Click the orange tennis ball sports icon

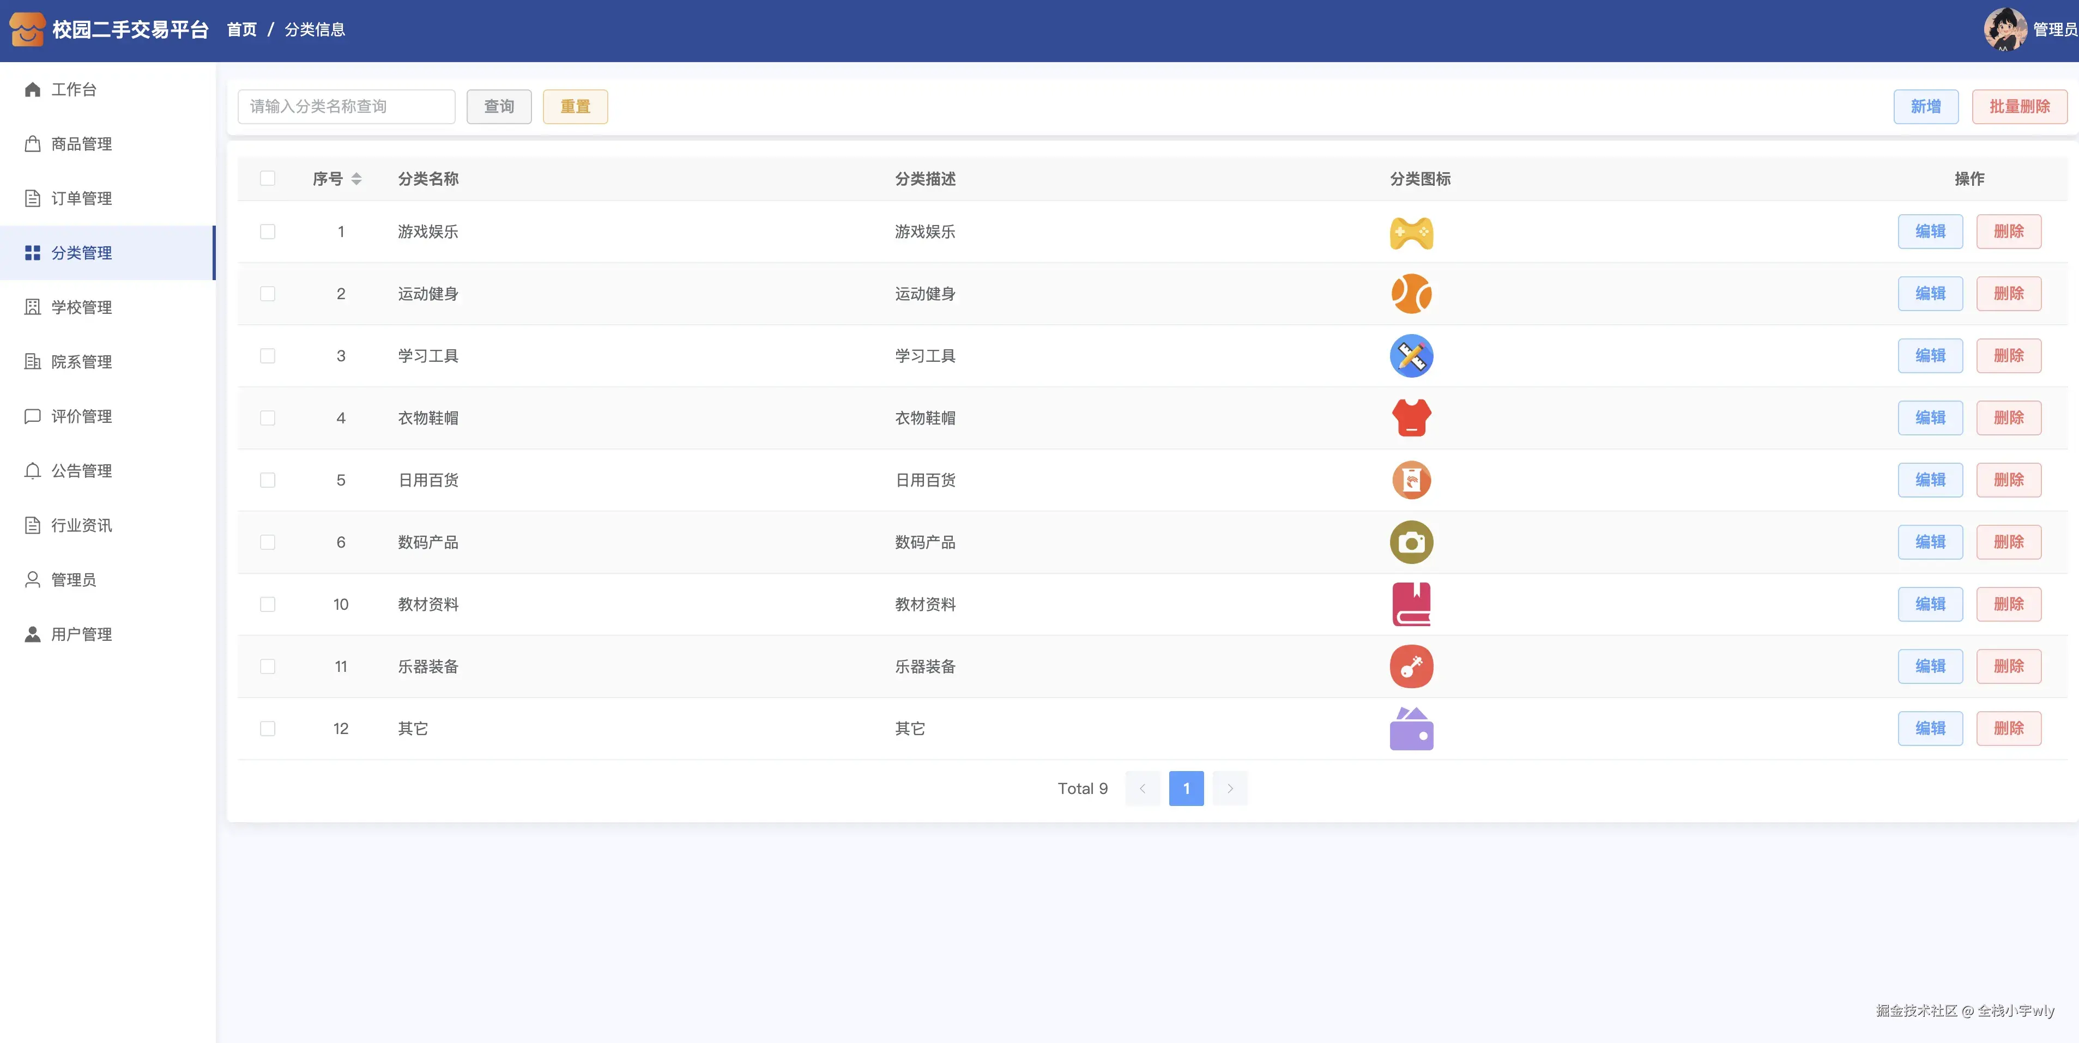click(1411, 294)
